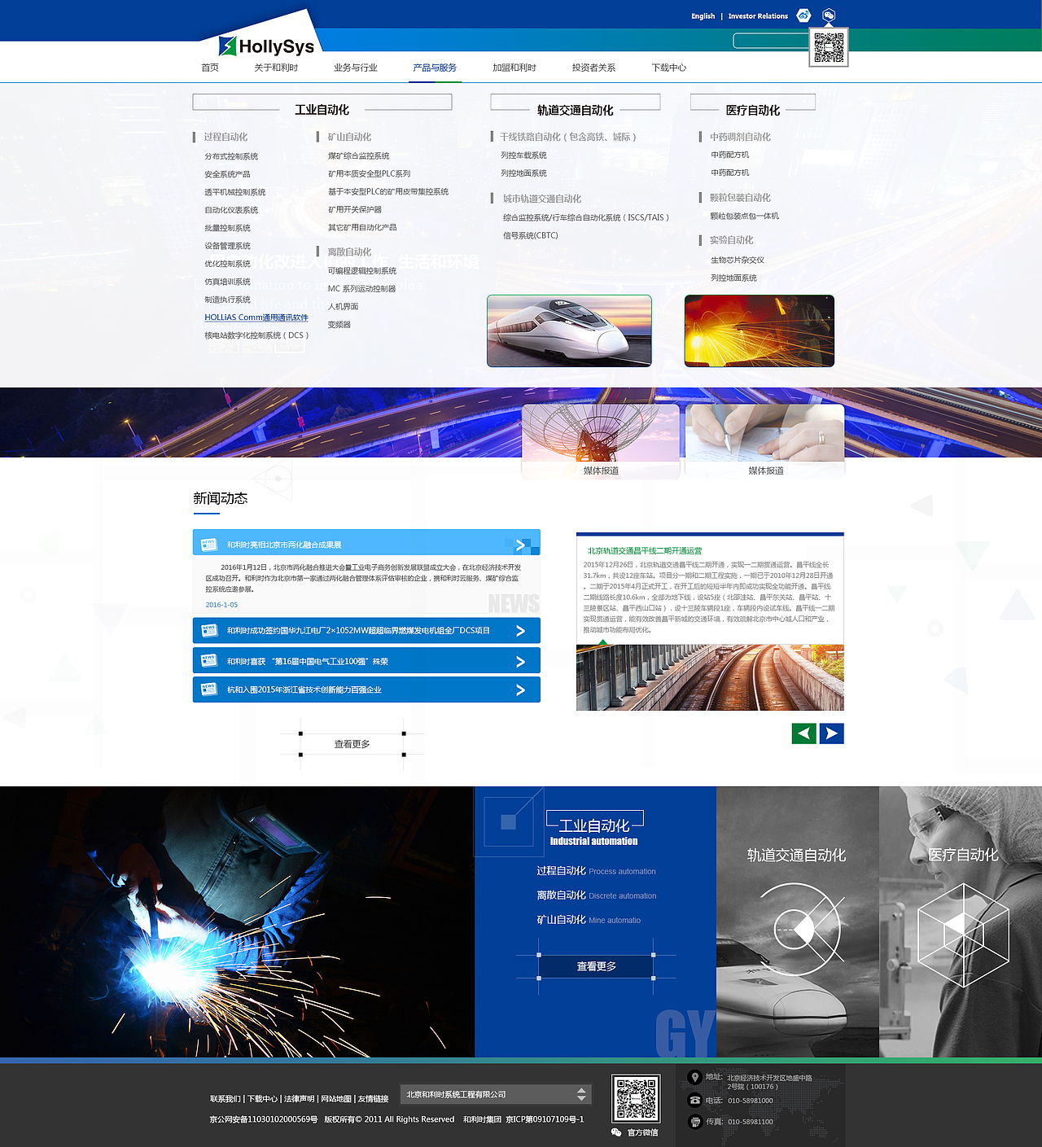Open the 媒体报道 card with signing hands
The height and width of the screenshot is (1147, 1042).
(x=765, y=440)
